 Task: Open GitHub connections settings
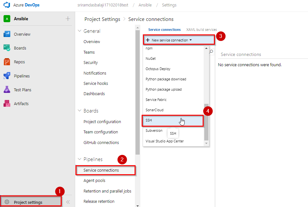pos(101,142)
